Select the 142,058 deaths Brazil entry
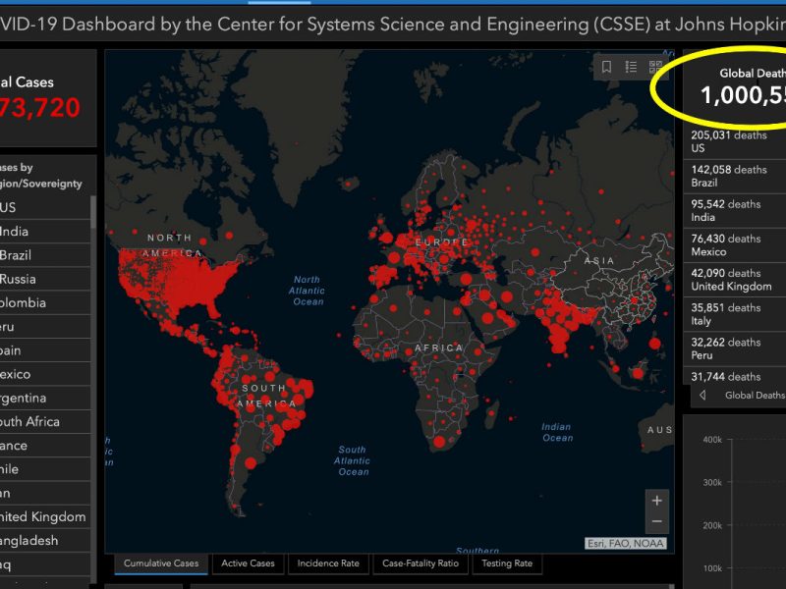786x589 pixels. click(x=735, y=177)
